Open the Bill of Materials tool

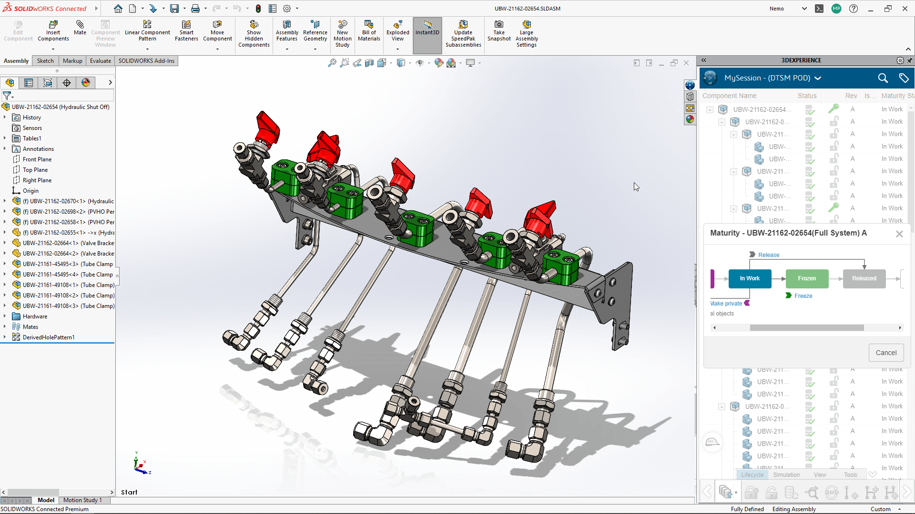[369, 31]
